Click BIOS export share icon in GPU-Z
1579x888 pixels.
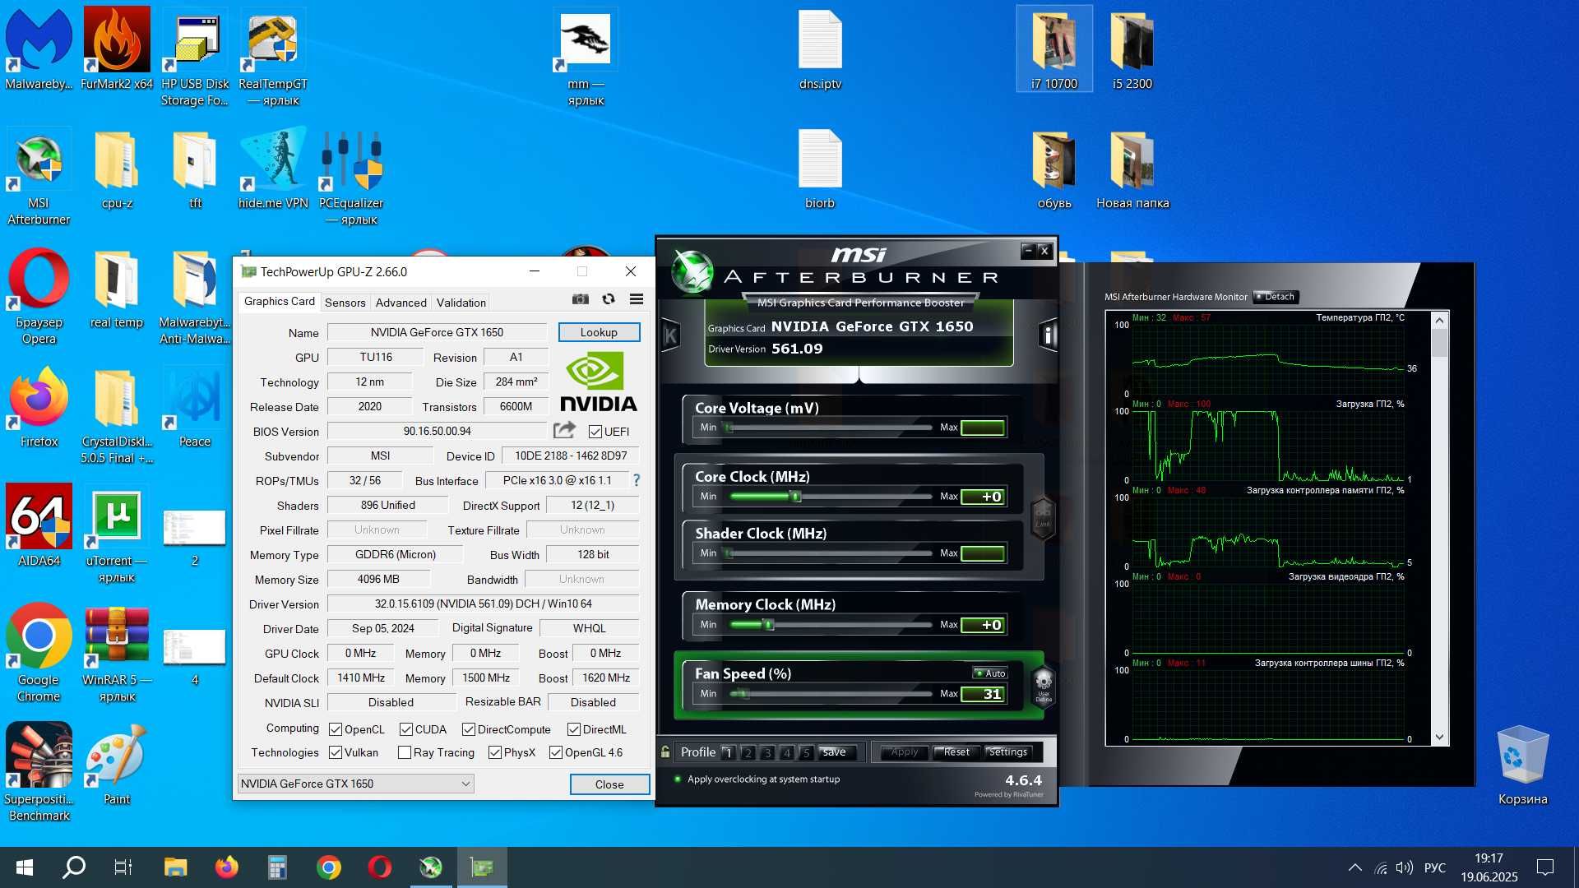pos(564,430)
